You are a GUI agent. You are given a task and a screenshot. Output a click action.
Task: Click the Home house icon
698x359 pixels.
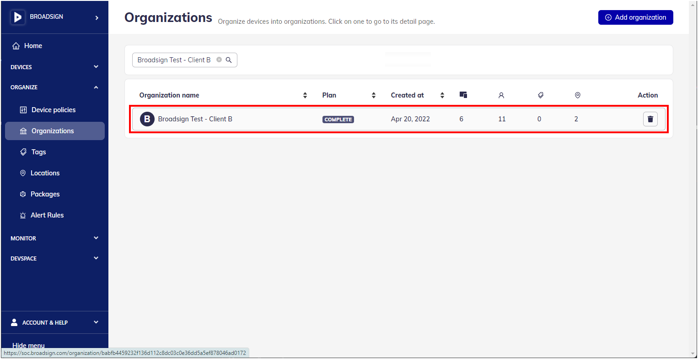pyautogui.click(x=16, y=46)
